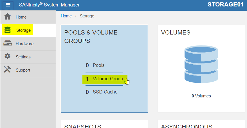Screen dimensions: 247x128
Task: Click the SANtricity System Manager title
Action: pyautogui.click(x=49, y=5)
